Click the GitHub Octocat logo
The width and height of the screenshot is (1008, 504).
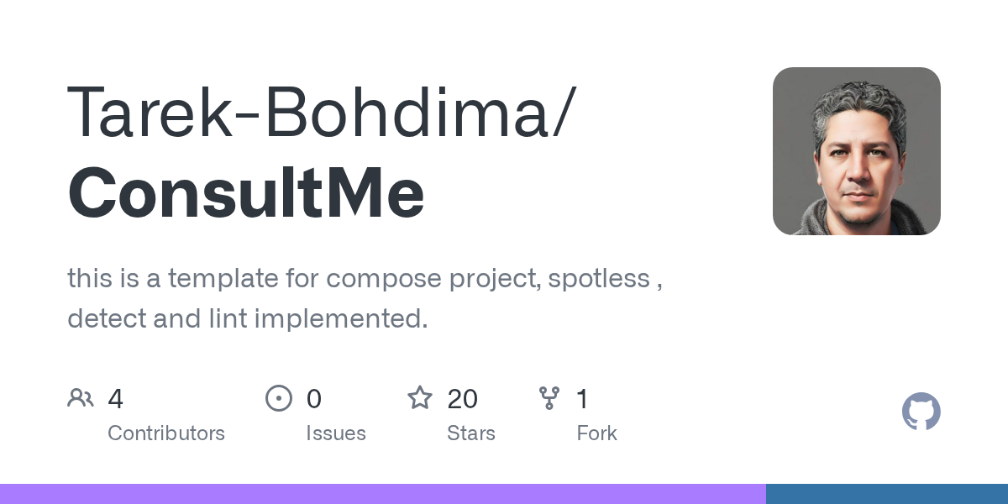click(x=921, y=412)
